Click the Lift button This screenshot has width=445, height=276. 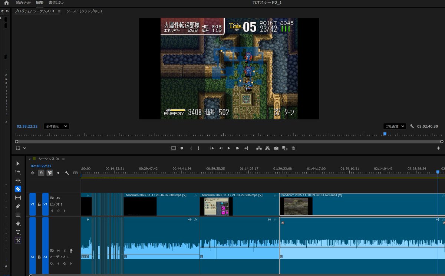tap(259, 148)
